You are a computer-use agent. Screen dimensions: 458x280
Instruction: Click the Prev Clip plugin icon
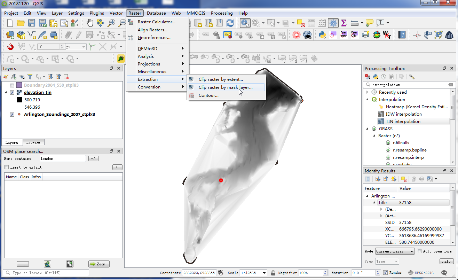[x=354, y=35]
